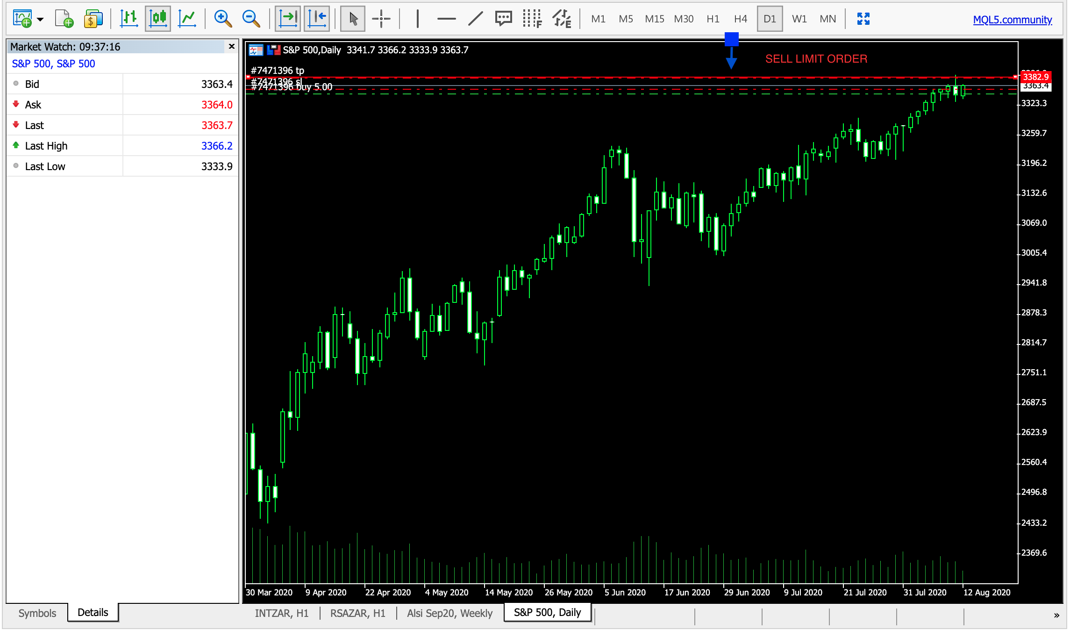1070x630 pixels.
Task: Switch timeframe to M1
Action: click(x=598, y=19)
